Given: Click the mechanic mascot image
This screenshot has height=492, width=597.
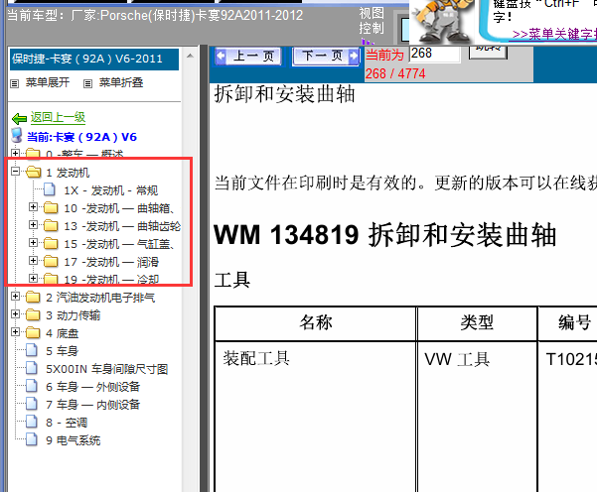Looking at the screenshot, I should (442, 22).
